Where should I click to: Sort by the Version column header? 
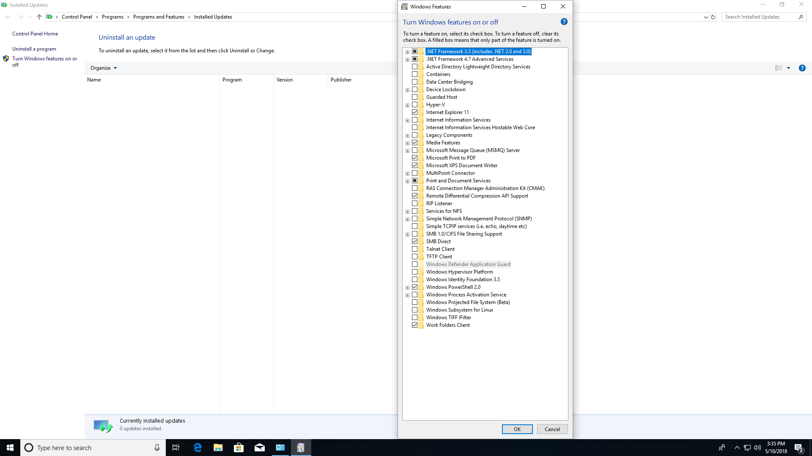[x=301, y=80]
